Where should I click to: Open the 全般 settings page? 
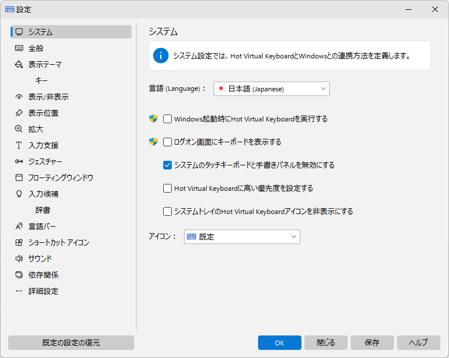[x=71, y=48]
